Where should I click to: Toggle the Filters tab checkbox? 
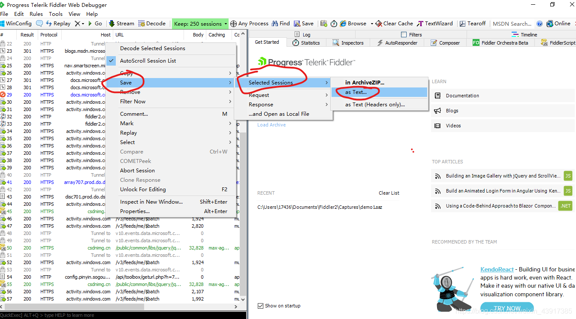click(x=403, y=35)
